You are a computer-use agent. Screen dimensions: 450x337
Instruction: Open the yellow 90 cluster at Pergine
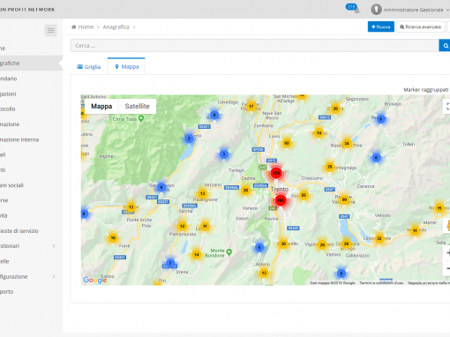[344, 199]
